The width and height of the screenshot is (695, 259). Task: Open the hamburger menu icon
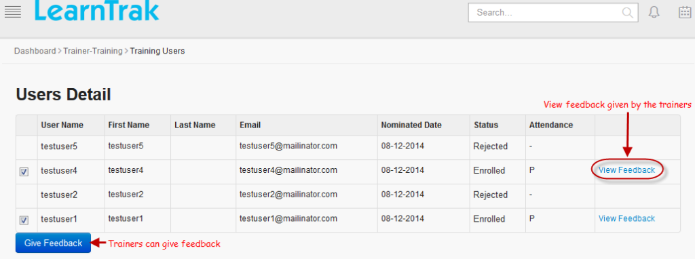(x=13, y=12)
